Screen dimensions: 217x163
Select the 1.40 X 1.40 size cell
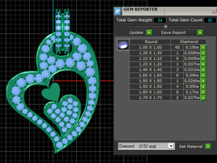click(150, 70)
